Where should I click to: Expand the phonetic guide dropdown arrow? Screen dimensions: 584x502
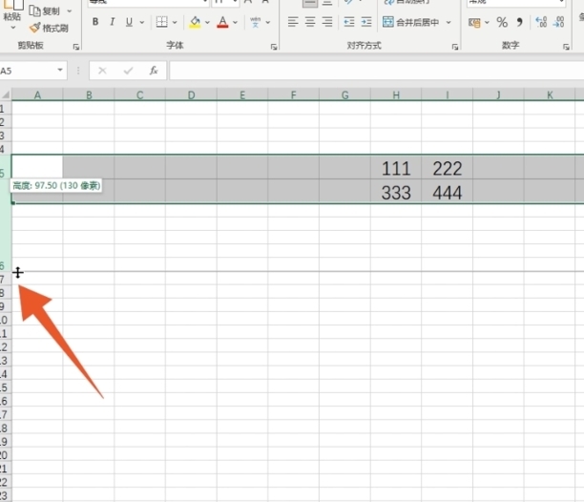coord(268,22)
